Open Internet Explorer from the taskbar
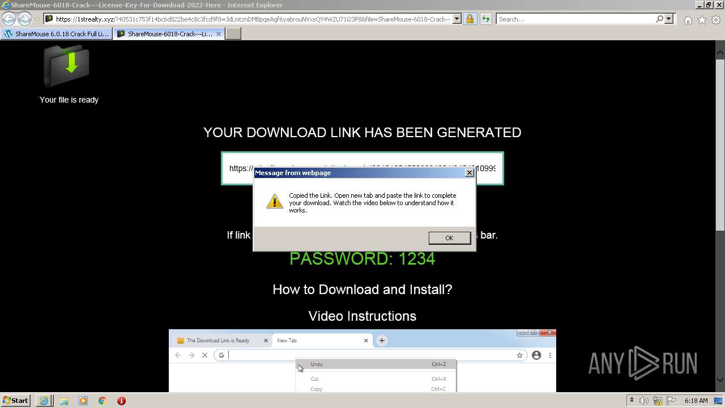Image resolution: width=725 pixels, height=408 pixels. pyautogui.click(x=44, y=401)
